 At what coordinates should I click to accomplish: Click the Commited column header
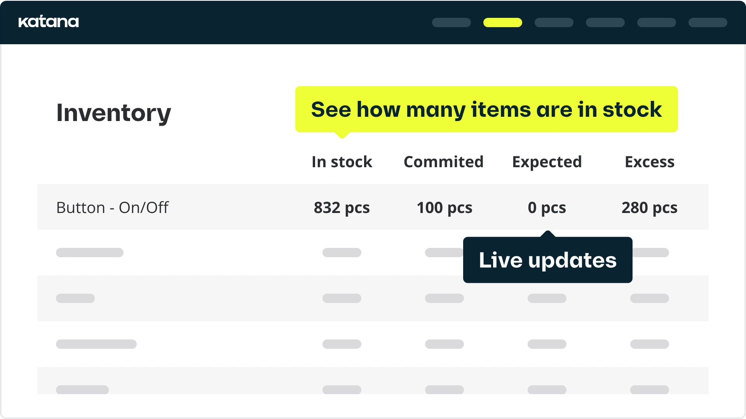click(x=444, y=162)
